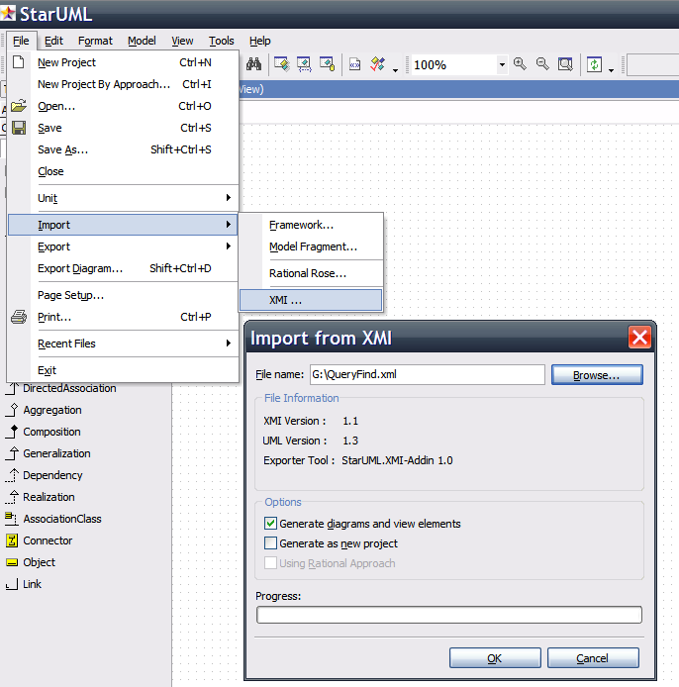Select the Object element tool

click(x=39, y=562)
